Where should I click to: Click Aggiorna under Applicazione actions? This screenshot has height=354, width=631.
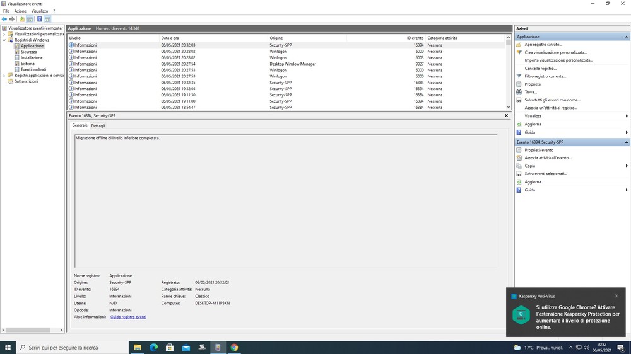(533, 124)
